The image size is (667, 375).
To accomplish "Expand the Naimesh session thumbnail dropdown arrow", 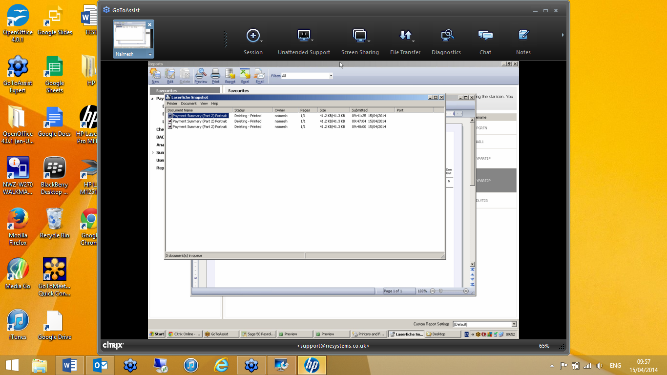I will coord(150,55).
